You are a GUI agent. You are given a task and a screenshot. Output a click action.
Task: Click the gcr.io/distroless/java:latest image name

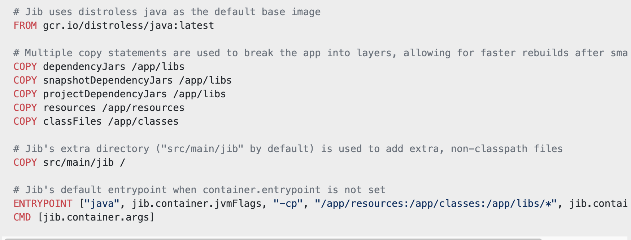[129, 26]
